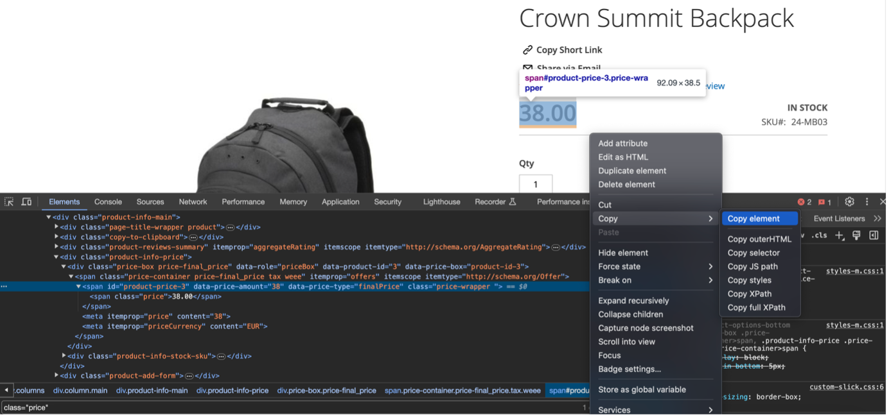Screen dimensions: 889x417
Task: Open the Event Listeners sidebar tab
Action: [839, 219]
